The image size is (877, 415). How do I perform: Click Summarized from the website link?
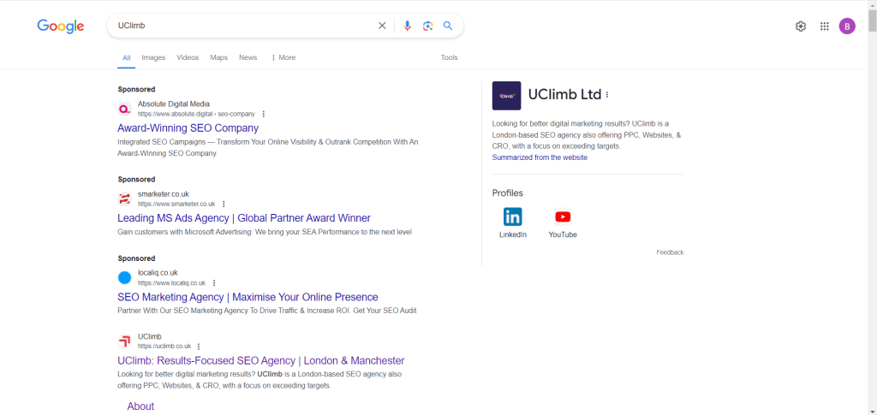coord(540,157)
